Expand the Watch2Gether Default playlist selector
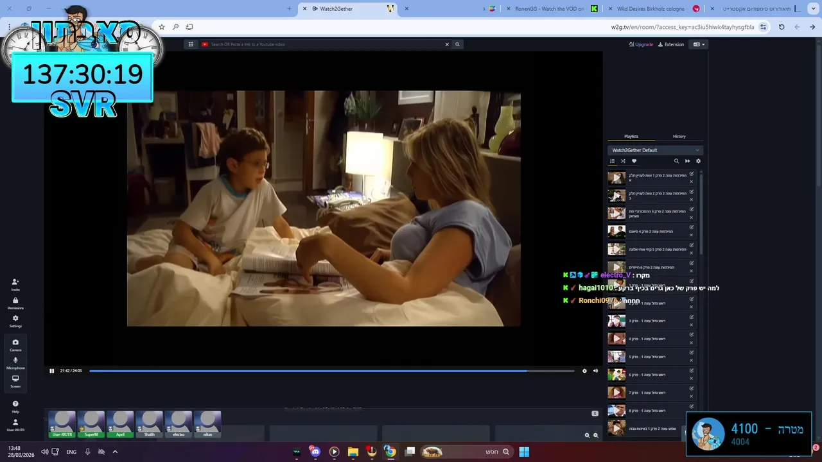 [x=655, y=150]
